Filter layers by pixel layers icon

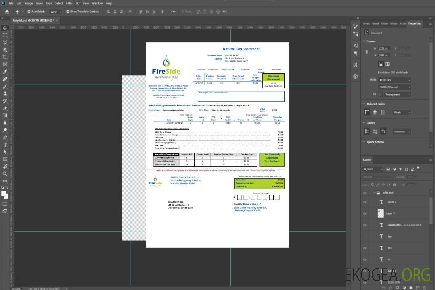[388, 169]
